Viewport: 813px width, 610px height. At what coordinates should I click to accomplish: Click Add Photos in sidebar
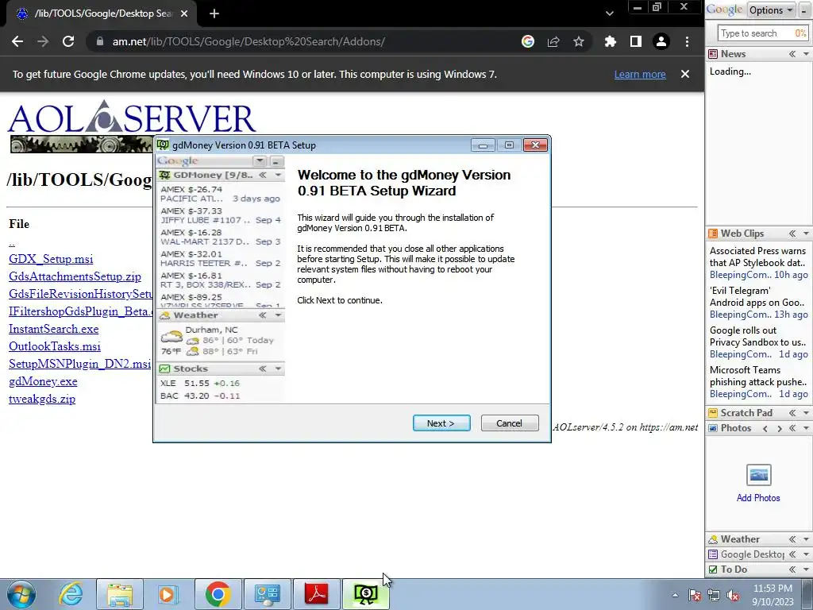tap(758, 498)
